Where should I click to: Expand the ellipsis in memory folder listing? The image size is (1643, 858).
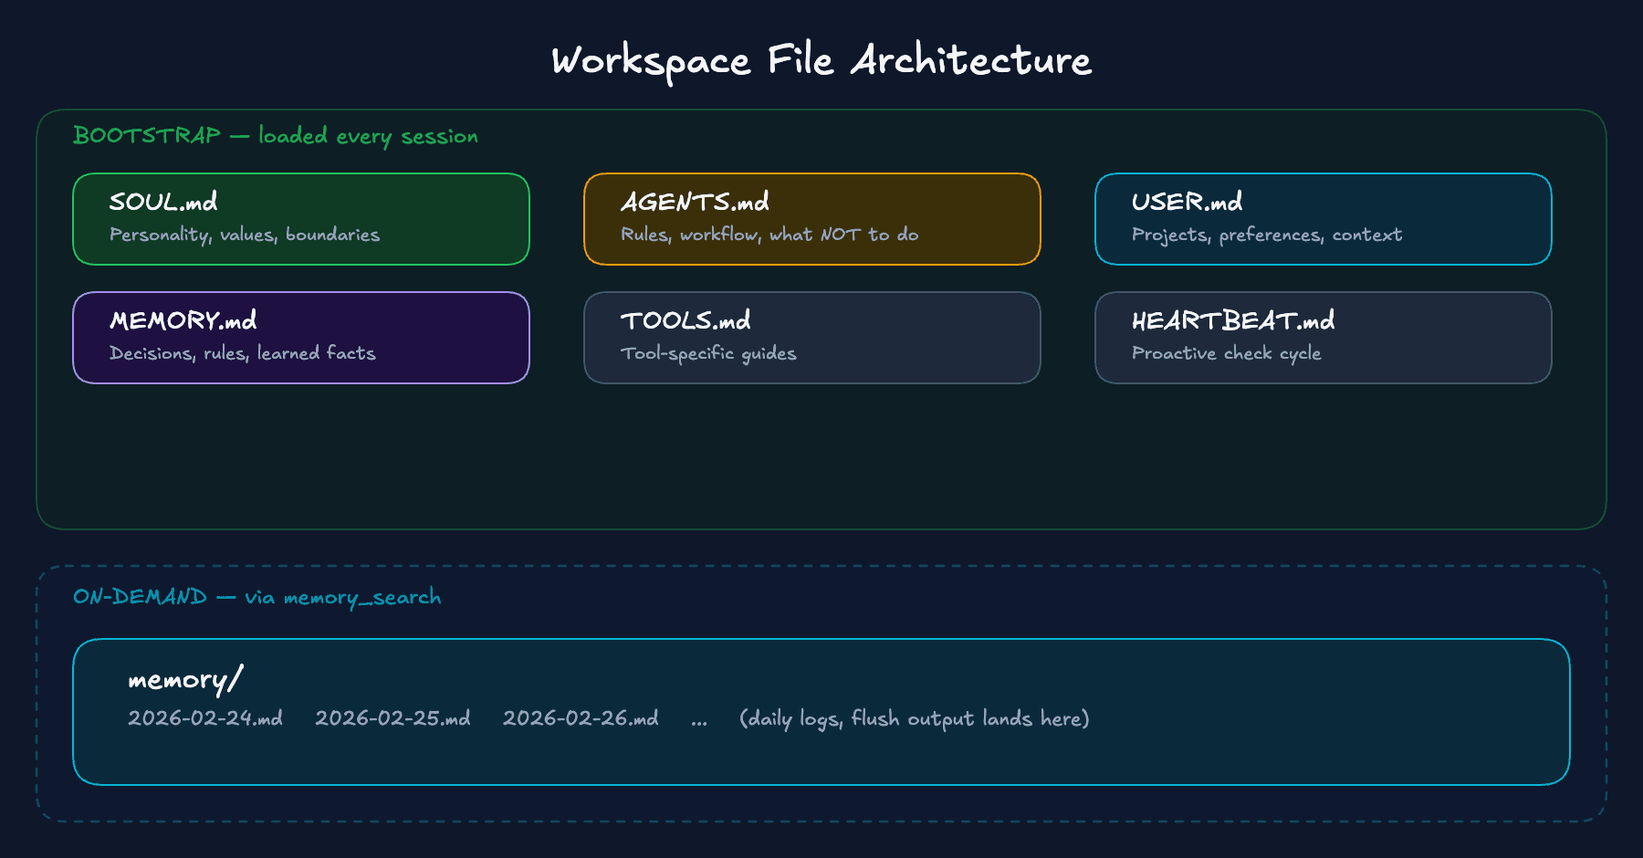699,719
